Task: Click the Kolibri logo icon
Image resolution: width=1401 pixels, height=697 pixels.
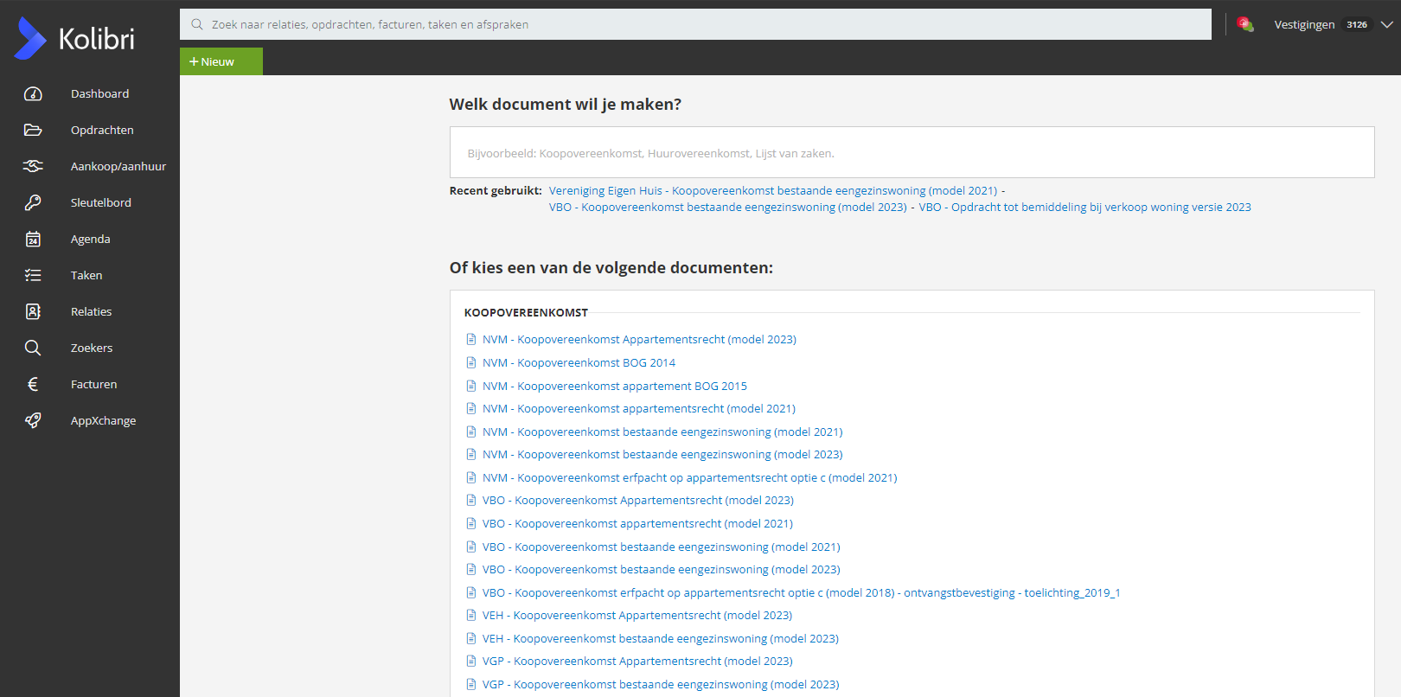Action: point(30,38)
